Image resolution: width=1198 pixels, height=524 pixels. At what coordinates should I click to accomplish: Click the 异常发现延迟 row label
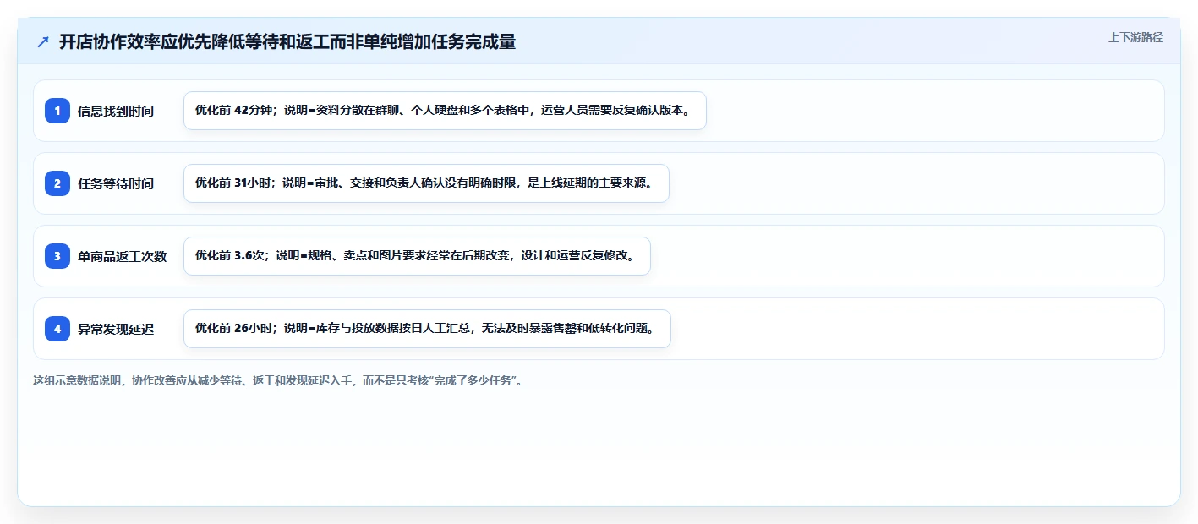tap(116, 329)
